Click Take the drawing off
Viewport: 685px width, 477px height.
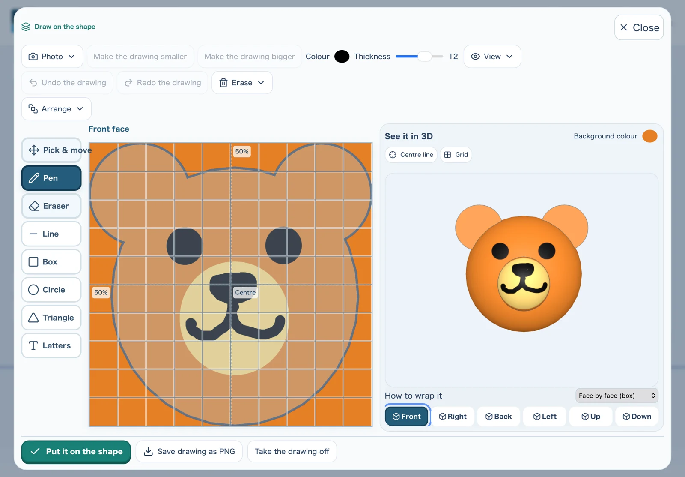(x=292, y=452)
